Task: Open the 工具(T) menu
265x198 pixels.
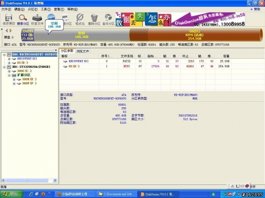Action: coord(46,9)
